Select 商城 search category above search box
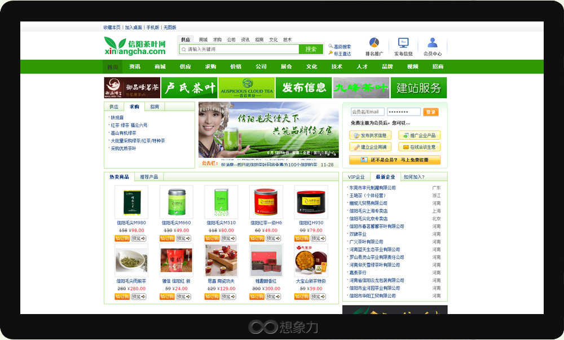 tap(203, 40)
